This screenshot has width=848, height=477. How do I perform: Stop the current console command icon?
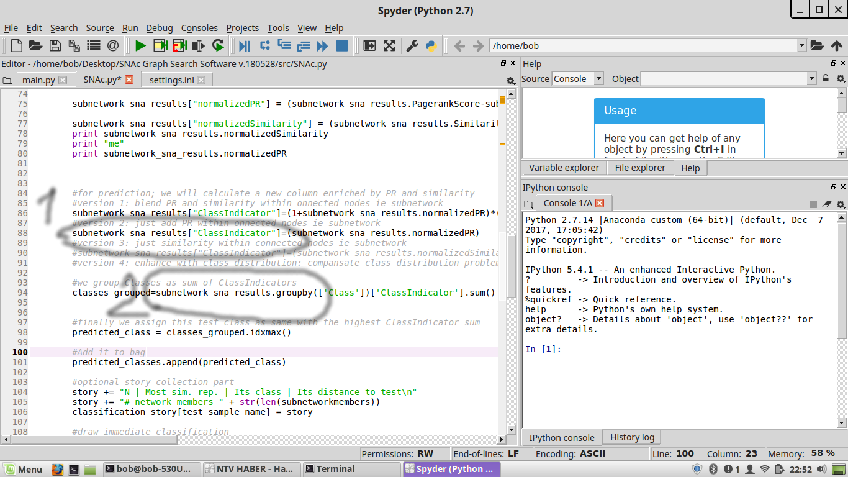tap(813, 204)
